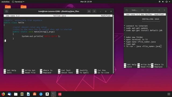Click 'sudo apt-get update' line
The image size is (172, 97).
coord(136,28)
